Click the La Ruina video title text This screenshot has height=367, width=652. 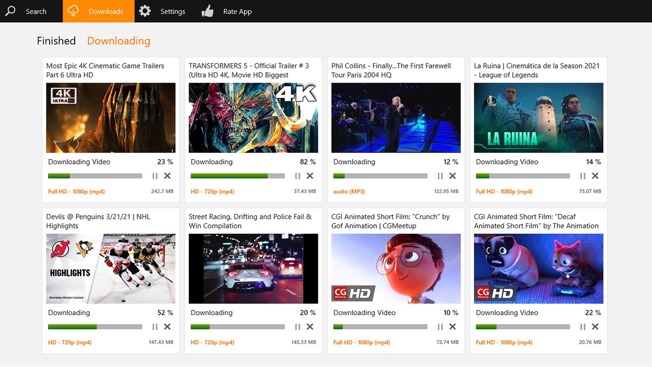(537, 70)
